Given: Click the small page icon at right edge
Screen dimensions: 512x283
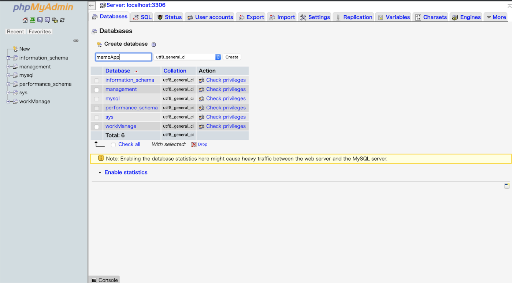Looking at the screenshot, I should click(507, 186).
